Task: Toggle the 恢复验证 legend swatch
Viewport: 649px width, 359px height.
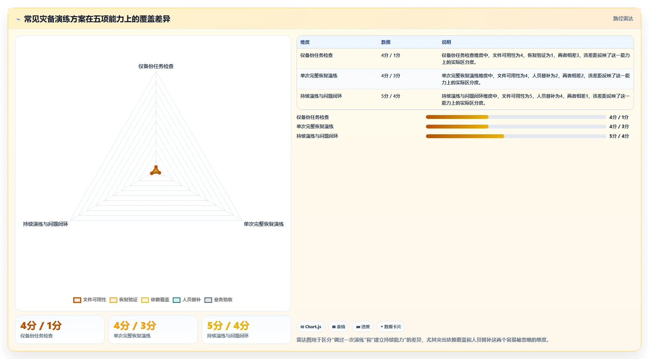Action: 113,300
